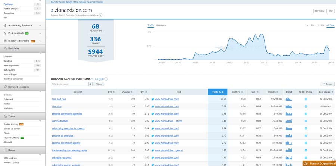Set chart range to All Time
Viewport: 336px width, 166px height.
[x=330, y=25]
